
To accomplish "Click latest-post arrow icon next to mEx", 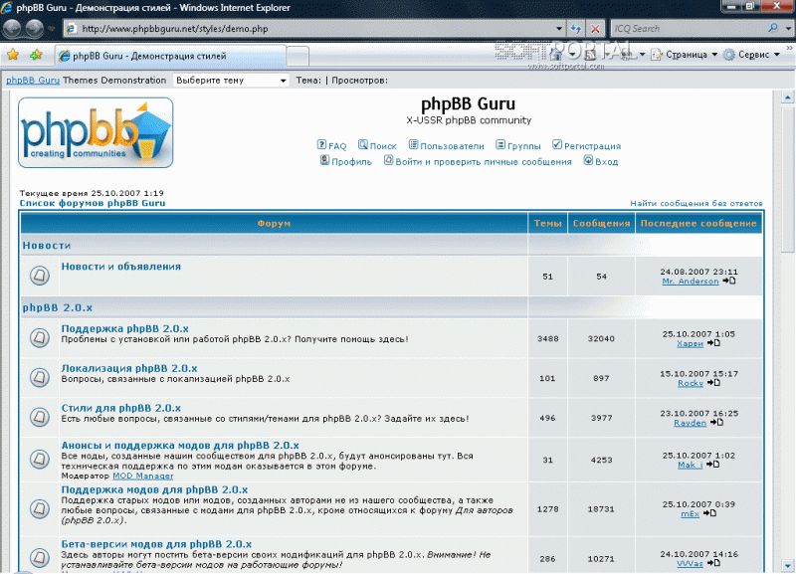I will pyautogui.click(x=709, y=513).
